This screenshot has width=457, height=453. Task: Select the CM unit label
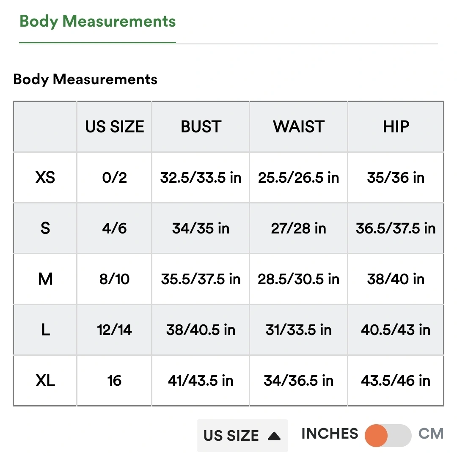pos(431,434)
